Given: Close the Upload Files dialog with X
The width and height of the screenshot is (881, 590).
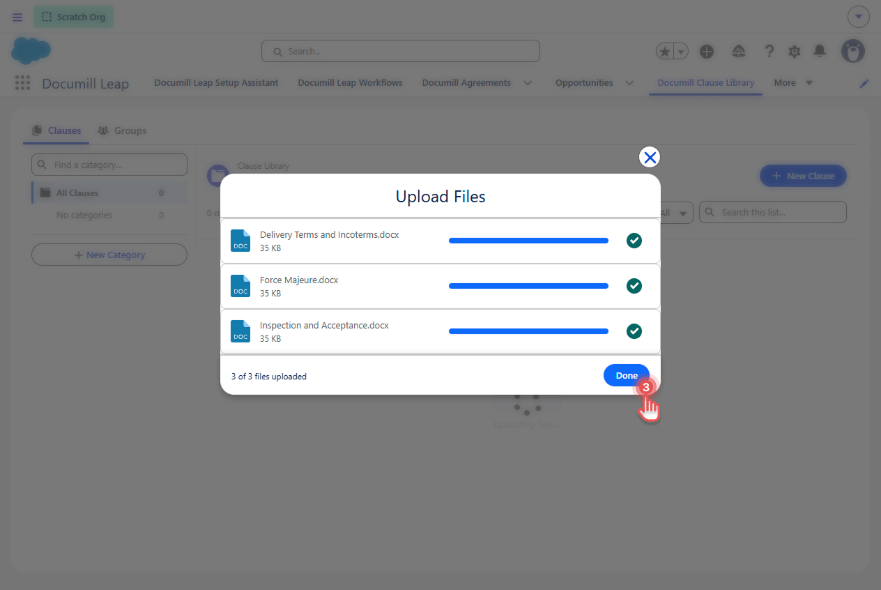Looking at the screenshot, I should coord(650,158).
